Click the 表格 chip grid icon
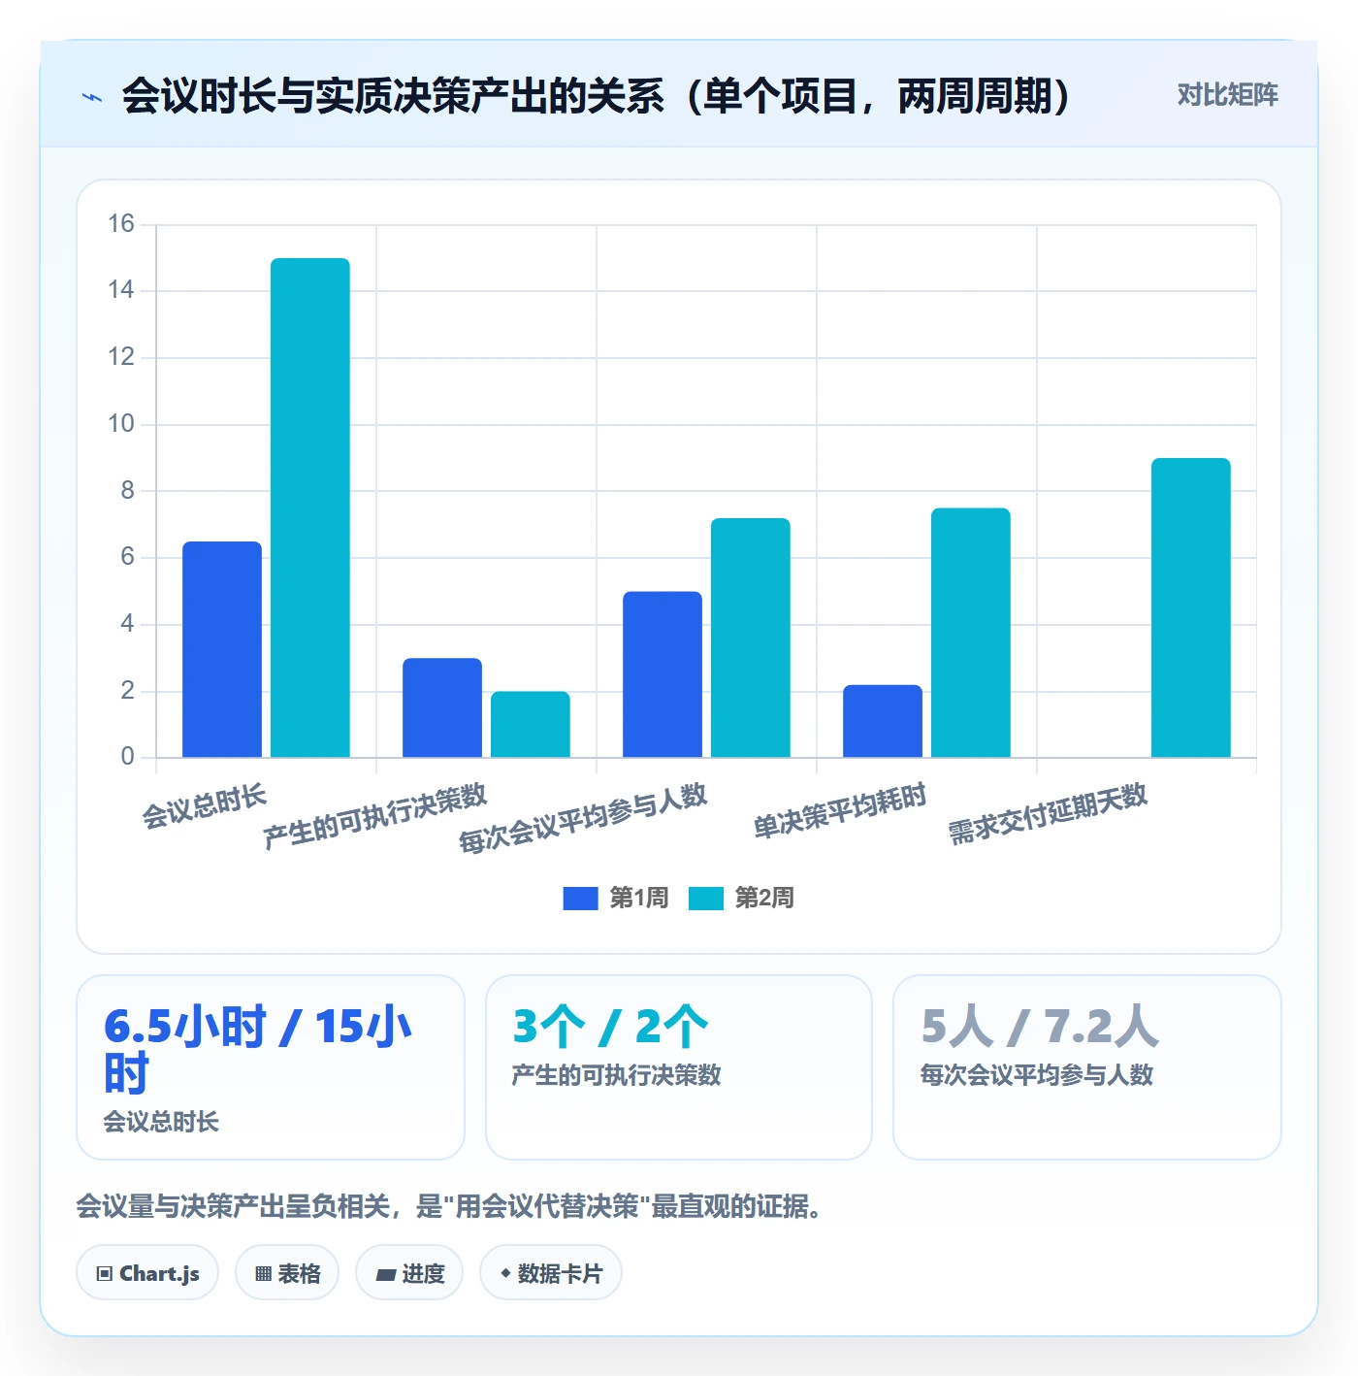The height and width of the screenshot is (1376, 1358). pyautogui.click(x=263, y=1274)
